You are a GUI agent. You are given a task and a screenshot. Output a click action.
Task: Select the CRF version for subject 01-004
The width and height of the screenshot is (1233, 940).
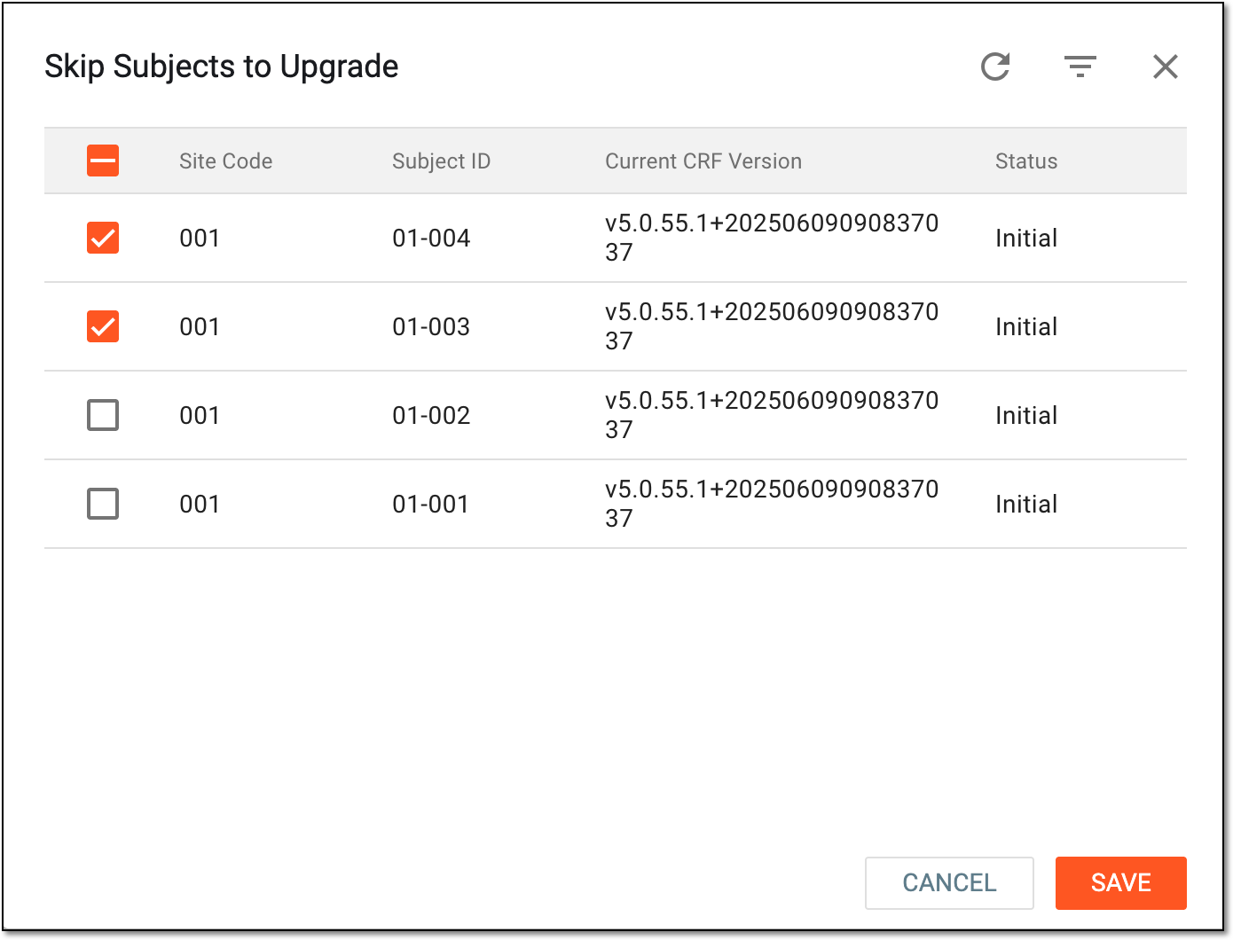pyautogui.click(x=772, y=238)
